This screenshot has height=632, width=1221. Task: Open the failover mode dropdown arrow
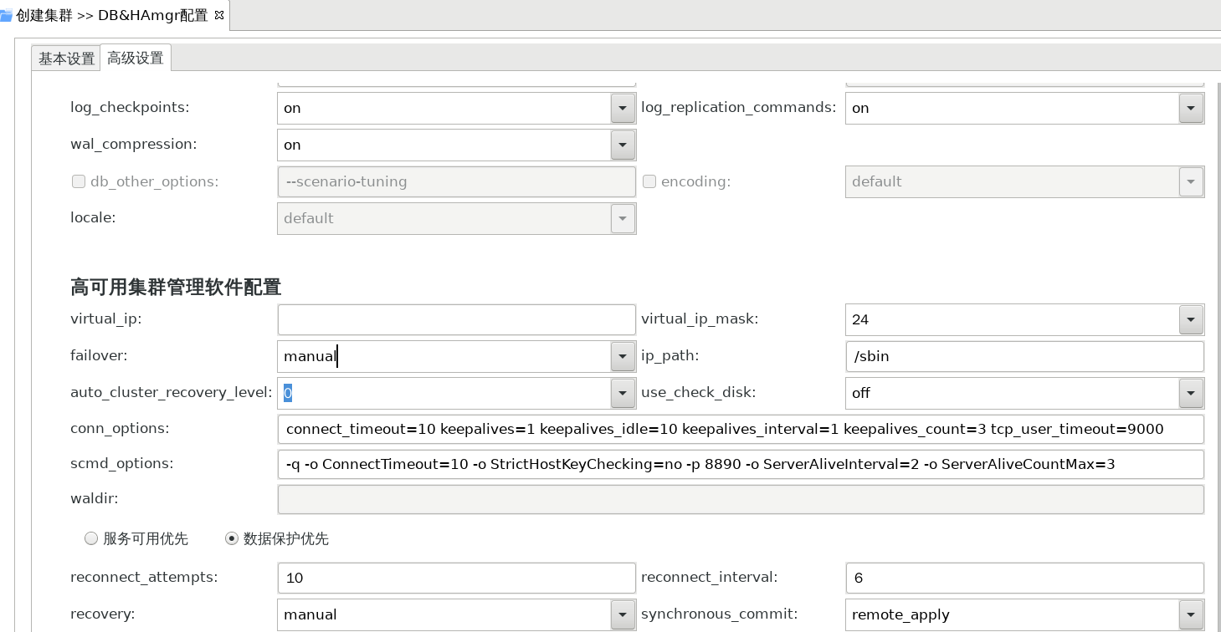622,356
